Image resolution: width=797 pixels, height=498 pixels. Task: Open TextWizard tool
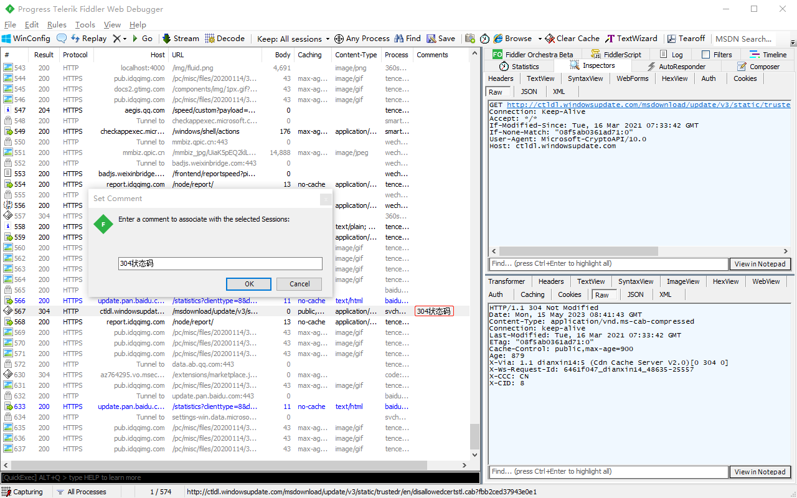point(631,39)
